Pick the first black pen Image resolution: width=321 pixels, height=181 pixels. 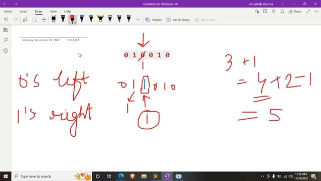pyautogui.click(x=63, y=19)
